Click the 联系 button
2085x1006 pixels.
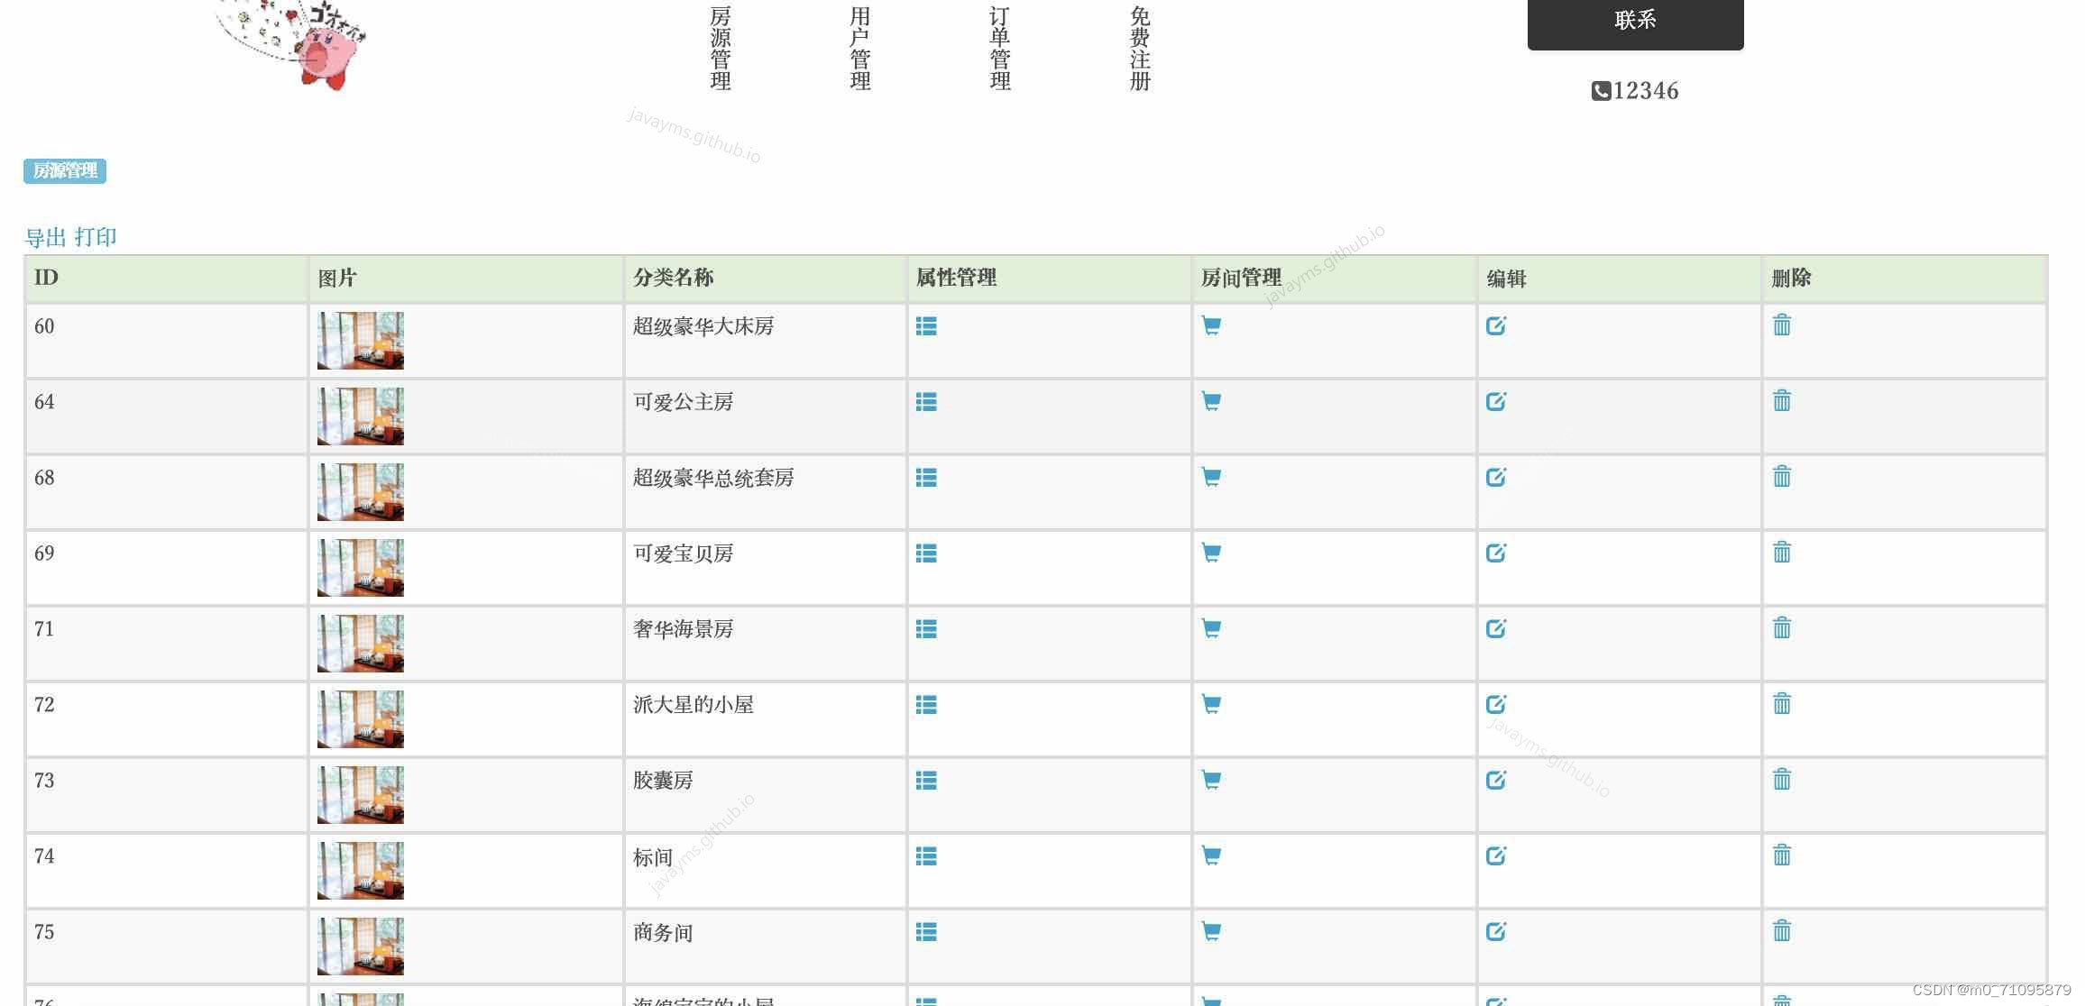1635,20
